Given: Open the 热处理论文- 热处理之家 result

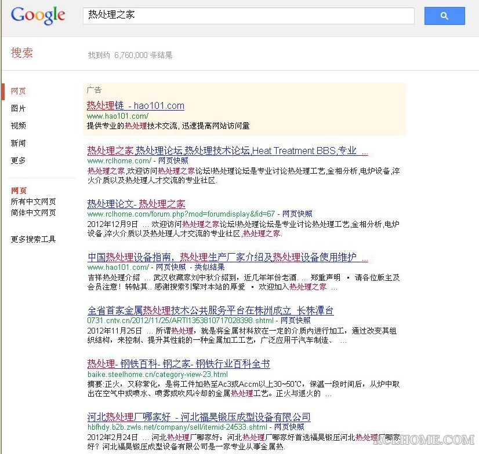Looking at the screenshot, I should (136, 204).
